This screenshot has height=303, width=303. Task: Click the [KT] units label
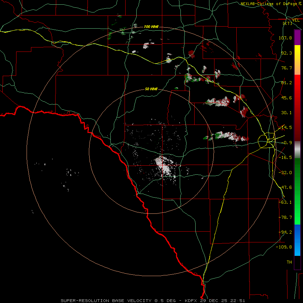tap(288, 23)
